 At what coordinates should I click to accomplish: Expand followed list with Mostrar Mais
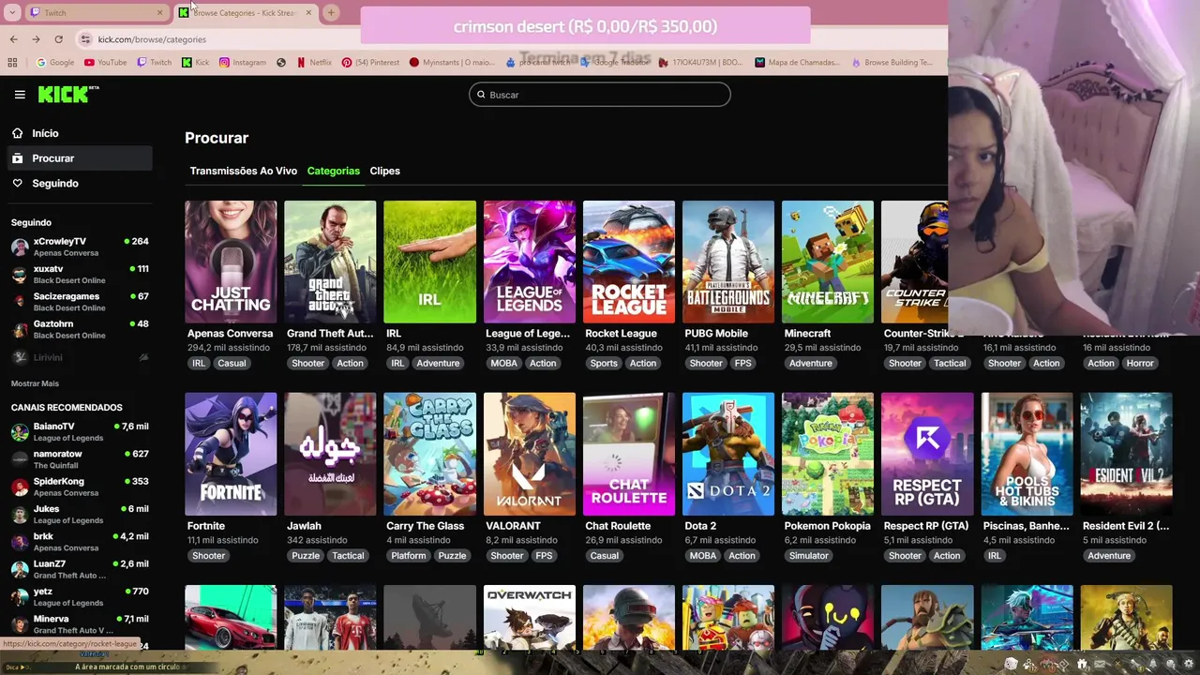click(35, 383)
